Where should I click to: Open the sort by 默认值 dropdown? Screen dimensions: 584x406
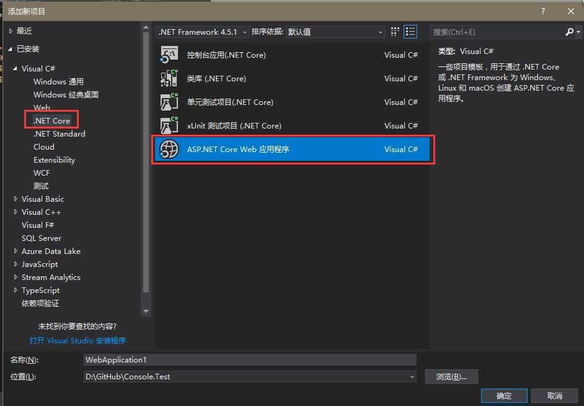click(335, 32)
